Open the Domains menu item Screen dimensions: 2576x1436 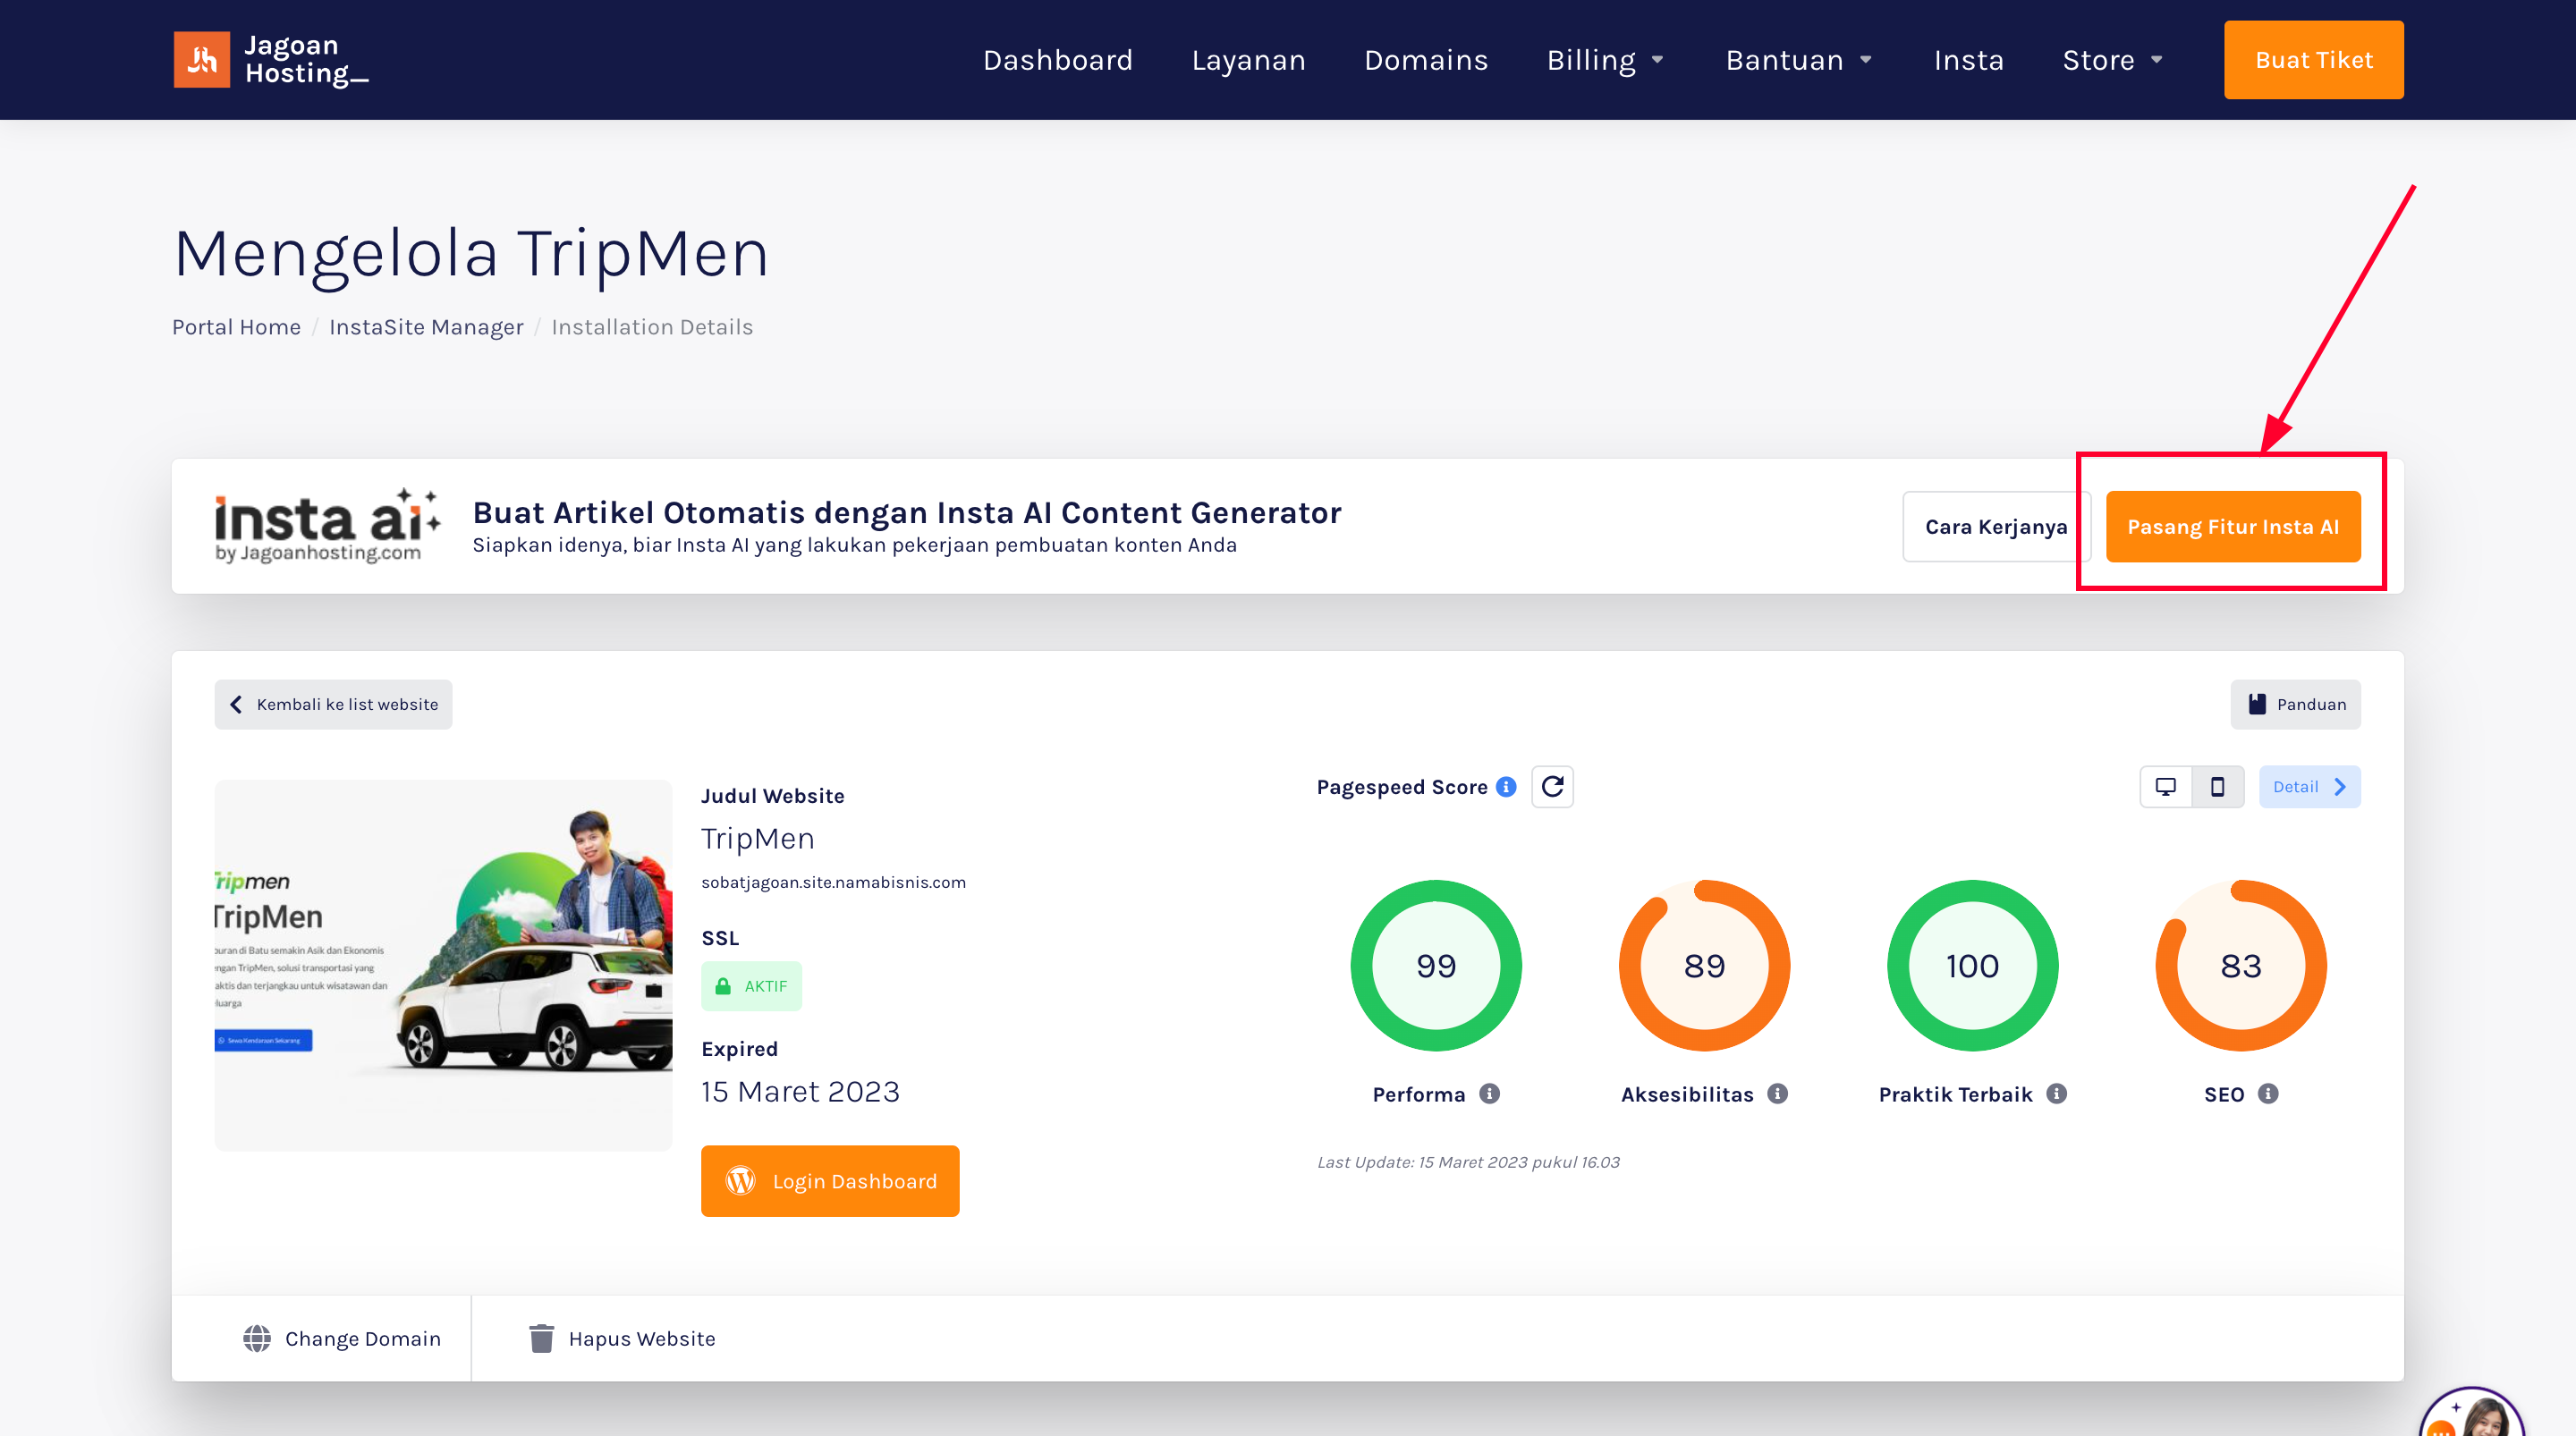click(1426, 60)
